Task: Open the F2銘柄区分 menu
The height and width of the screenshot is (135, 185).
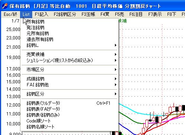Action: (x=65, y=14)
